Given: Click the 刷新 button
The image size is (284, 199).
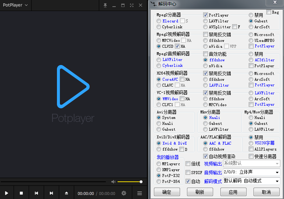Looking at the screenshot, I should [x=200, y=192].
